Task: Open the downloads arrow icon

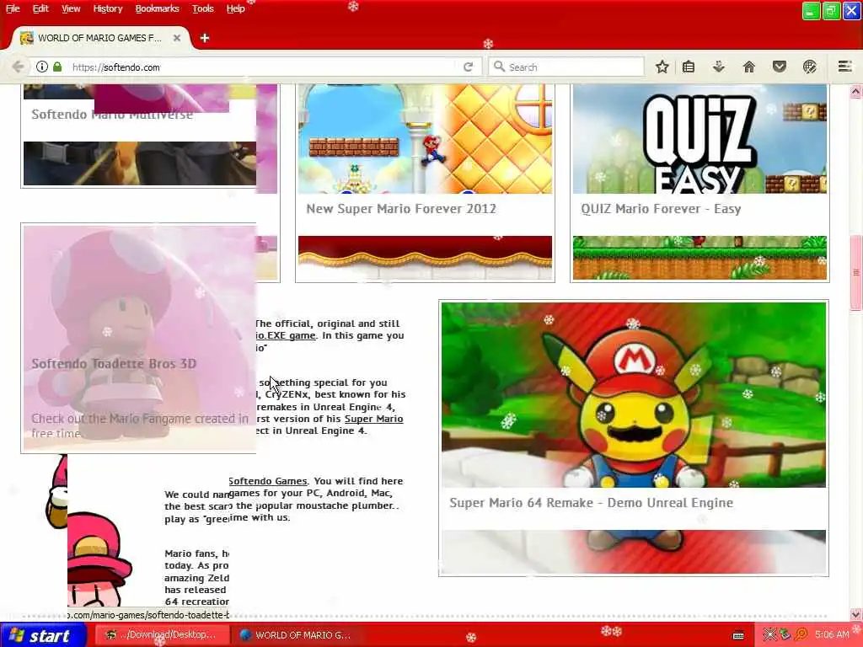Action: 718,67
